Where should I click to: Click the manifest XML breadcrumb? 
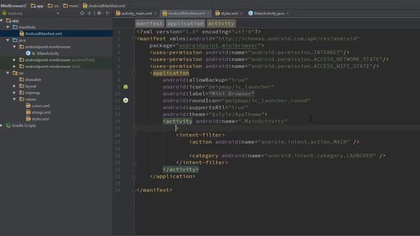(149, 24)
